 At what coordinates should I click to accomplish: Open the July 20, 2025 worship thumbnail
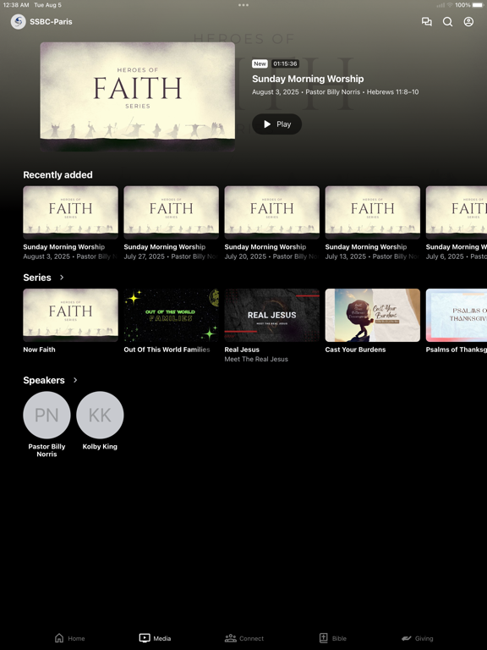coord(271,212)
